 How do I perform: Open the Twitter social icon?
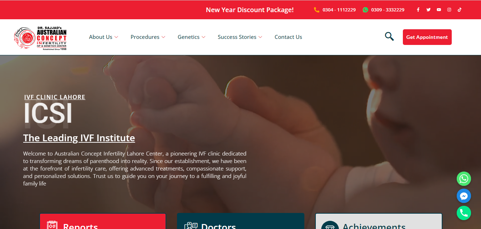429,10
